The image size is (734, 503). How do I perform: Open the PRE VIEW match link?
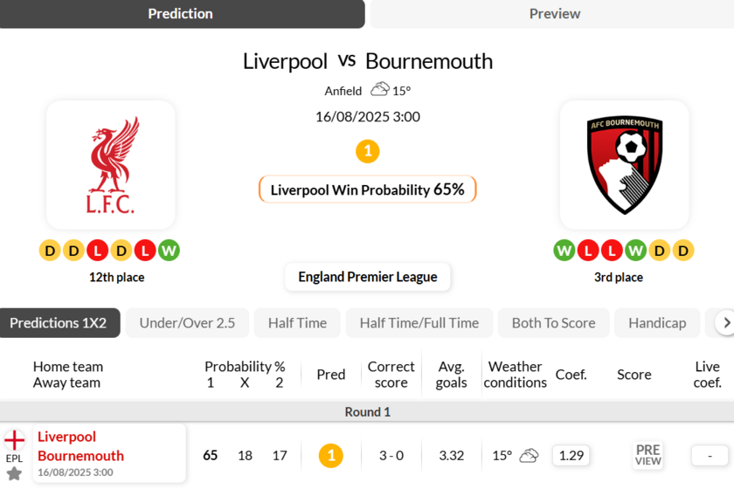[x=647, y=455]
